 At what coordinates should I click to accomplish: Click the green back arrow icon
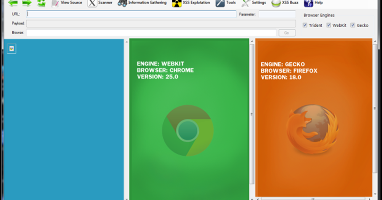13,3
